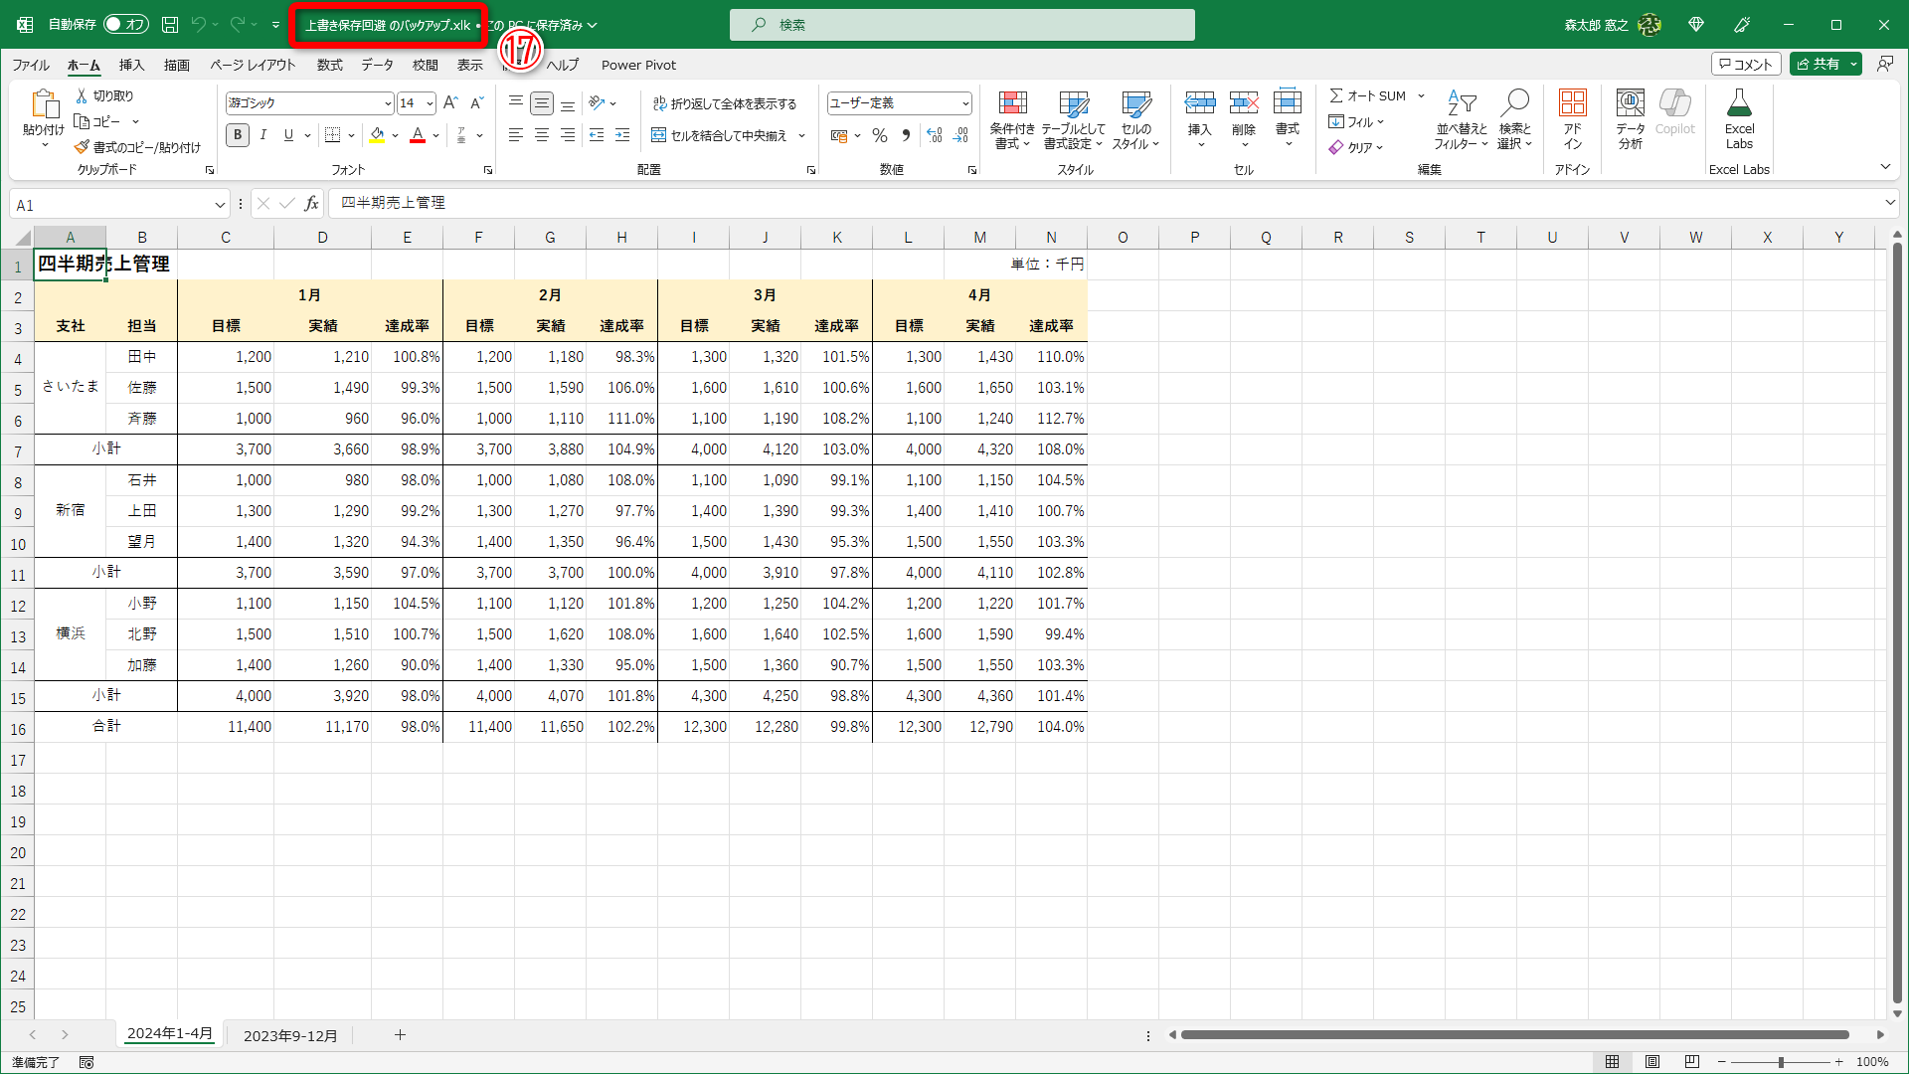Screen dimensions: 1909x1074
Task: Click the AutoSum sigma icon
Action: pos(1336,95)
